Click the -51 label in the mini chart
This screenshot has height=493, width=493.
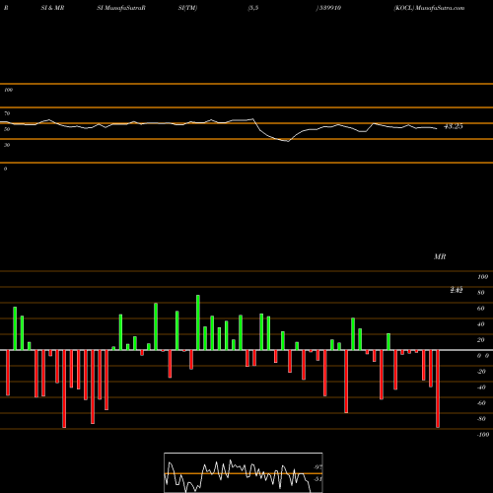coord(317,479)
